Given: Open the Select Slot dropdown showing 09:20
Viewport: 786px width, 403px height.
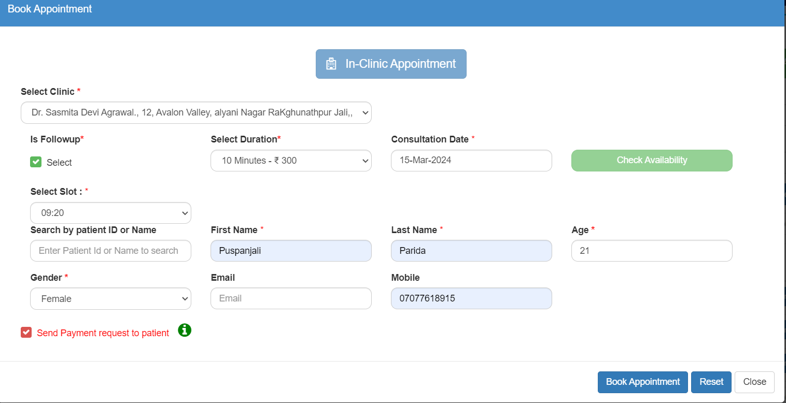Looking at the screenshot, I should coord(110,213).
